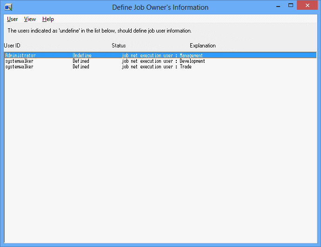Click the application icon in title bar
Viewport: 321px width, 247px height.
pyautogui.click(x=8, y=7)
